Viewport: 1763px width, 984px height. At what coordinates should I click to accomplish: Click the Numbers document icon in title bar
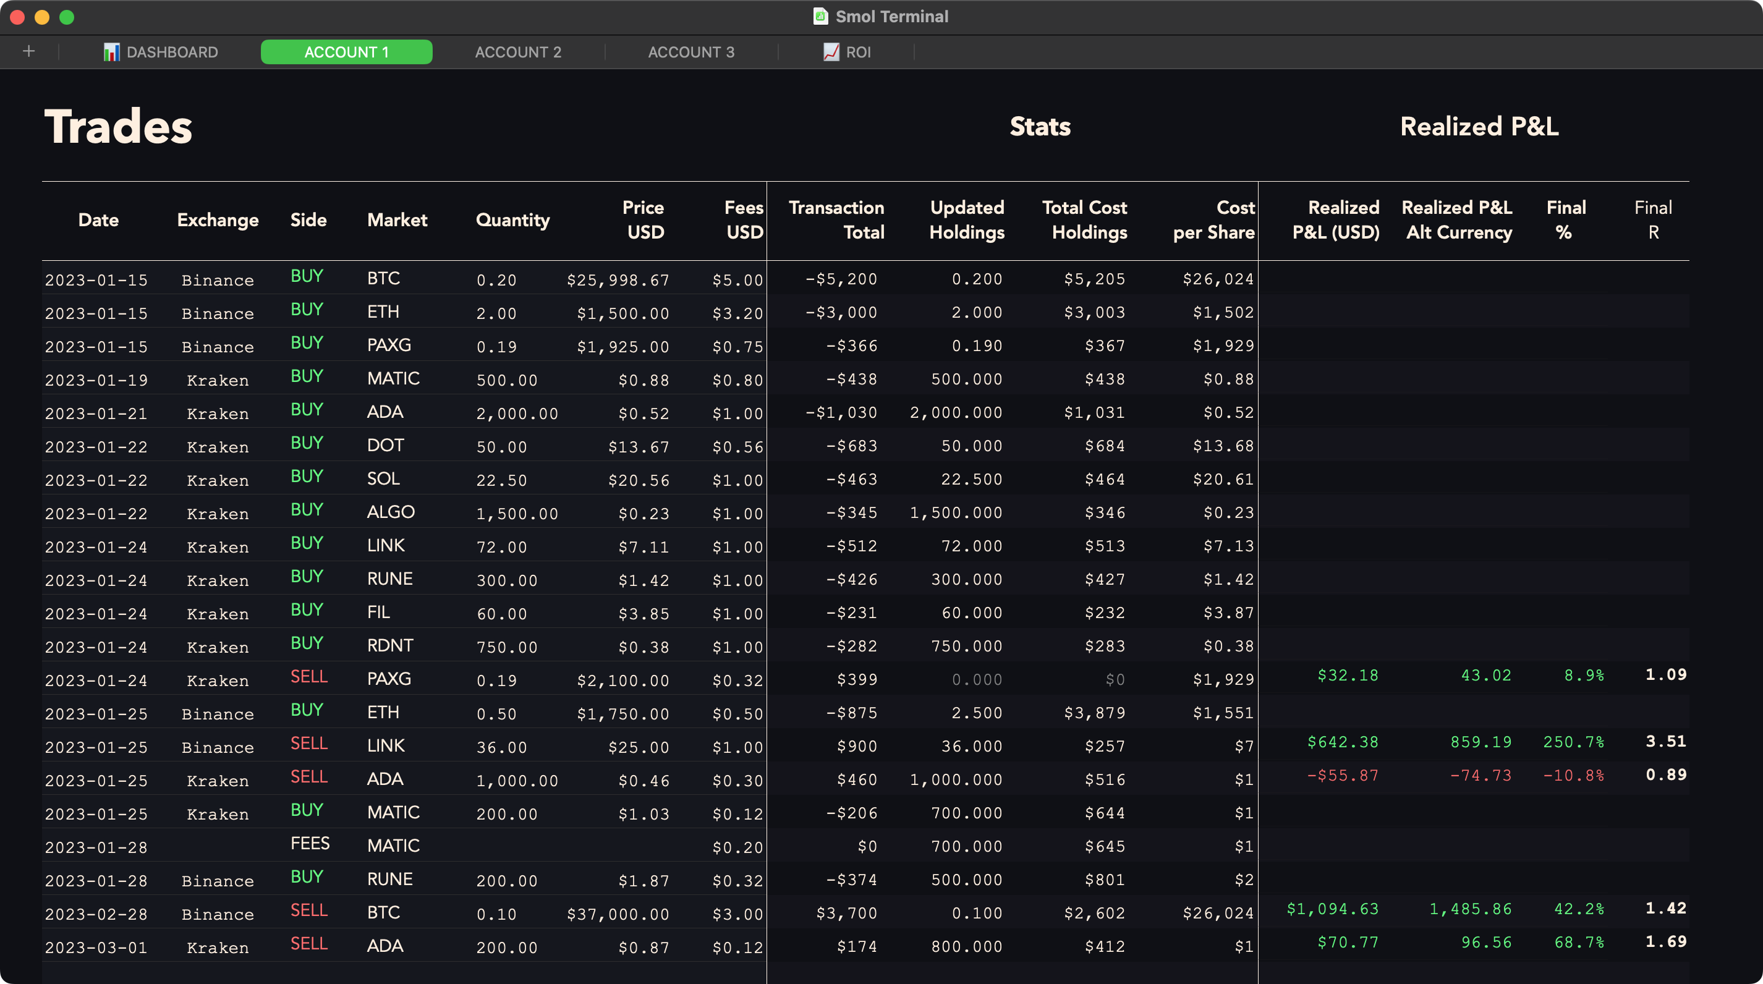click(x=820, y=17)
